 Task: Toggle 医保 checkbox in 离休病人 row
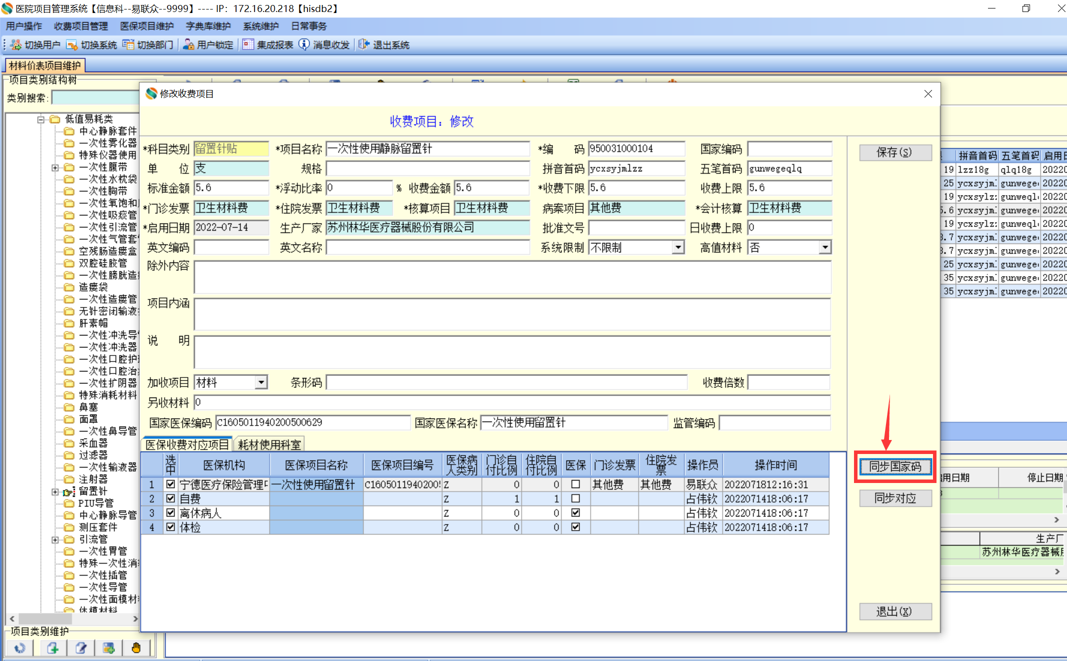click(x=575, y=512)
